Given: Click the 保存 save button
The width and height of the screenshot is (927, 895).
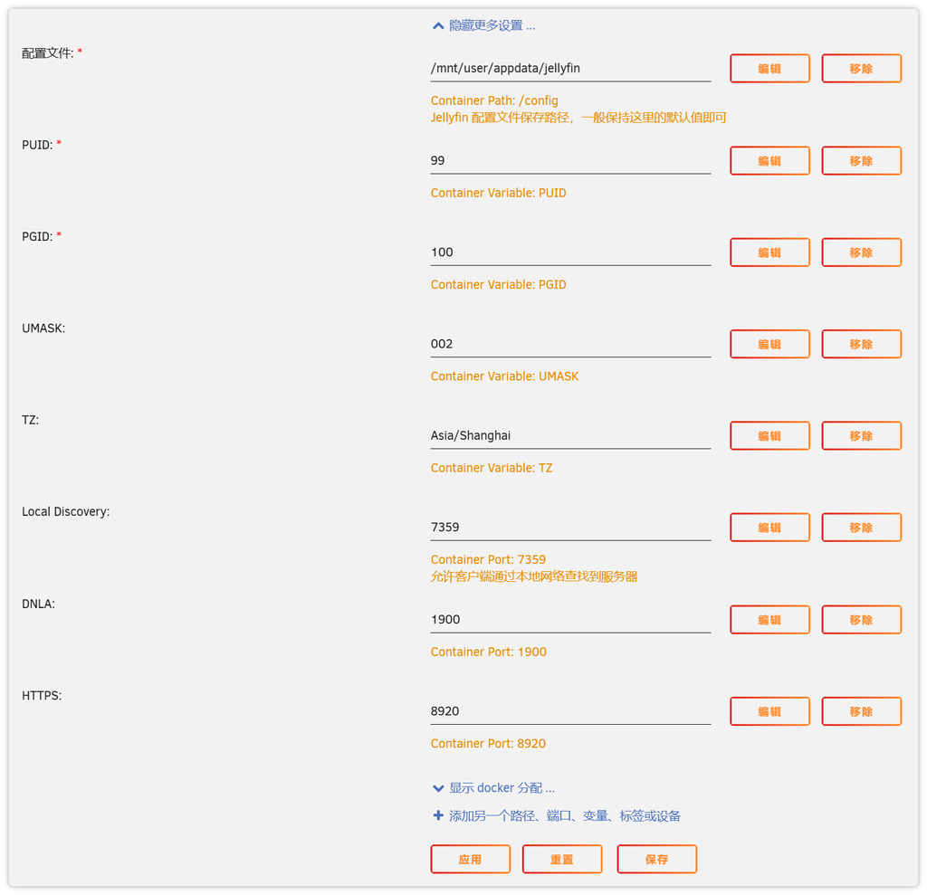Looking at the screenshot, I should [x=656, y=860].
